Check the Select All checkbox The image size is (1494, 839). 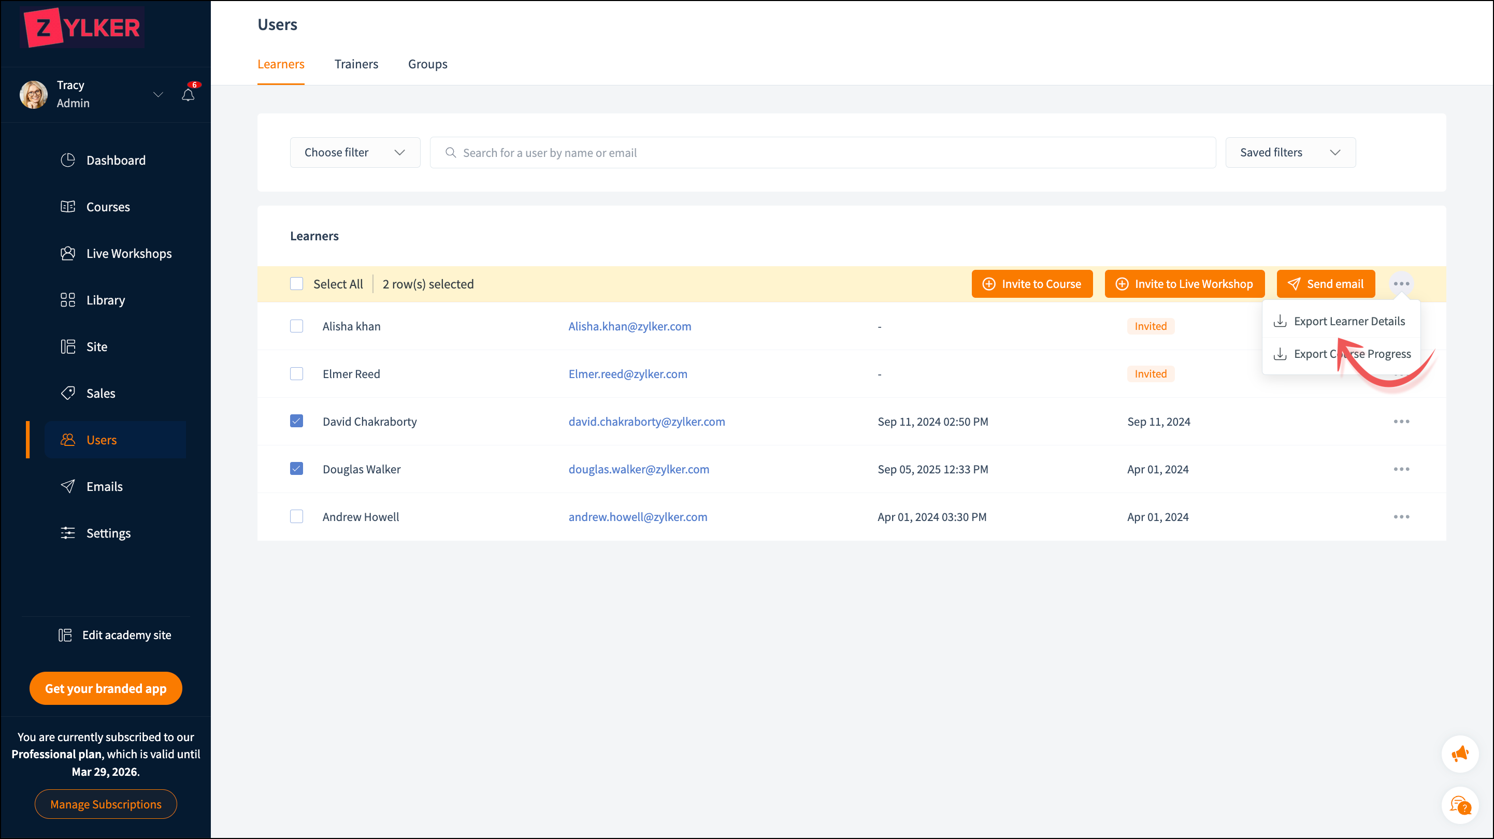(296, 283)
